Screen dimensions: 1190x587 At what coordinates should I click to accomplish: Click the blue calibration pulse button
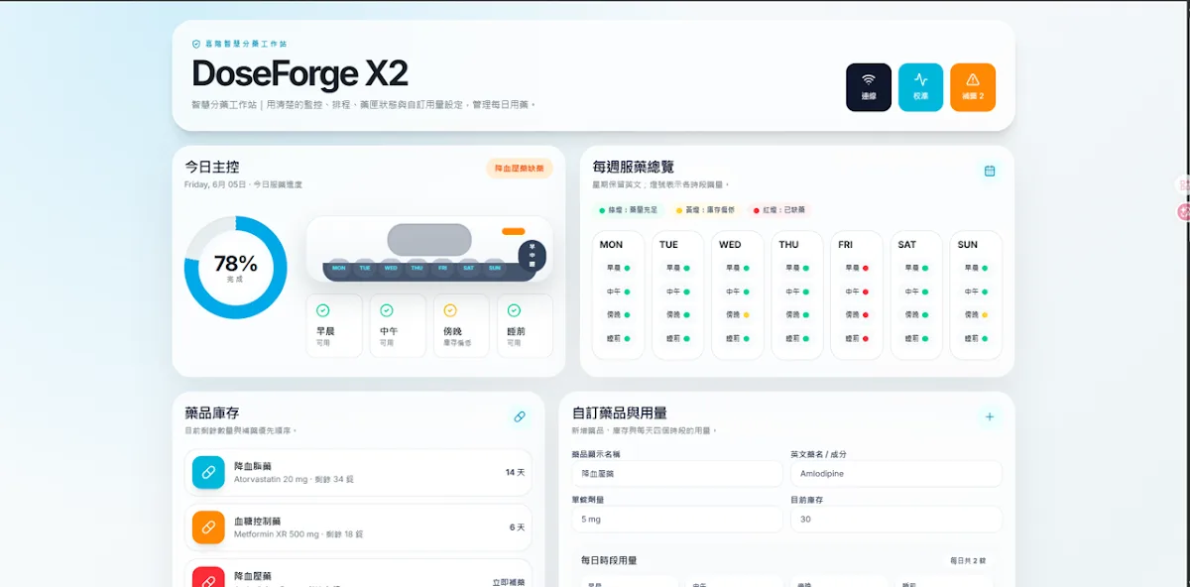pos(921,87)
